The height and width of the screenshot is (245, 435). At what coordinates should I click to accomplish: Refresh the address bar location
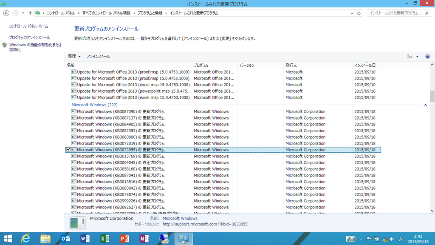coord(359,13)
